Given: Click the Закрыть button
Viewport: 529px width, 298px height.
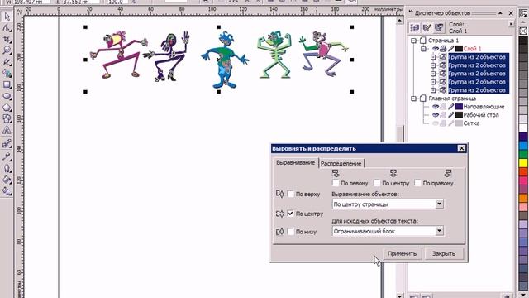Looking at the screenshot, I should (444, 253).
